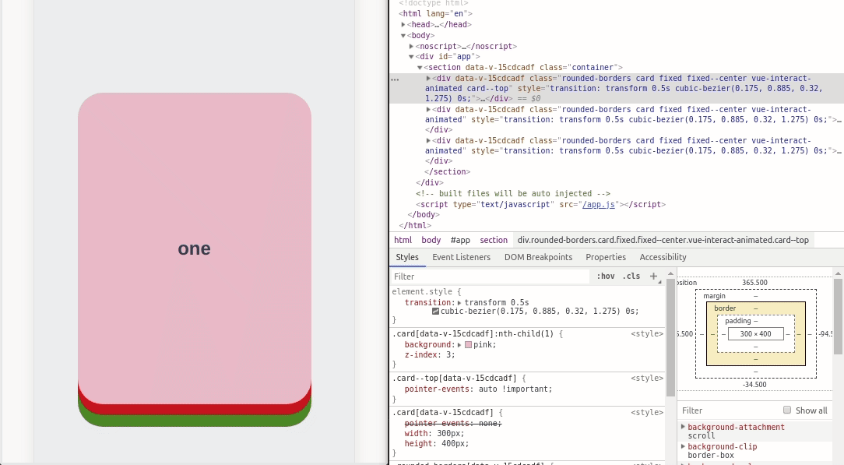Click the pink card labeled one

click(x=195, y=248)
